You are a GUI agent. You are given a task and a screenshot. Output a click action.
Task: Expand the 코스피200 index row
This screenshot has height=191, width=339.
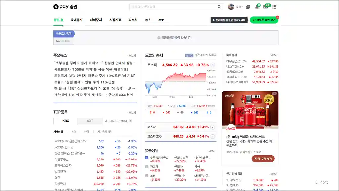click(212, 136)
